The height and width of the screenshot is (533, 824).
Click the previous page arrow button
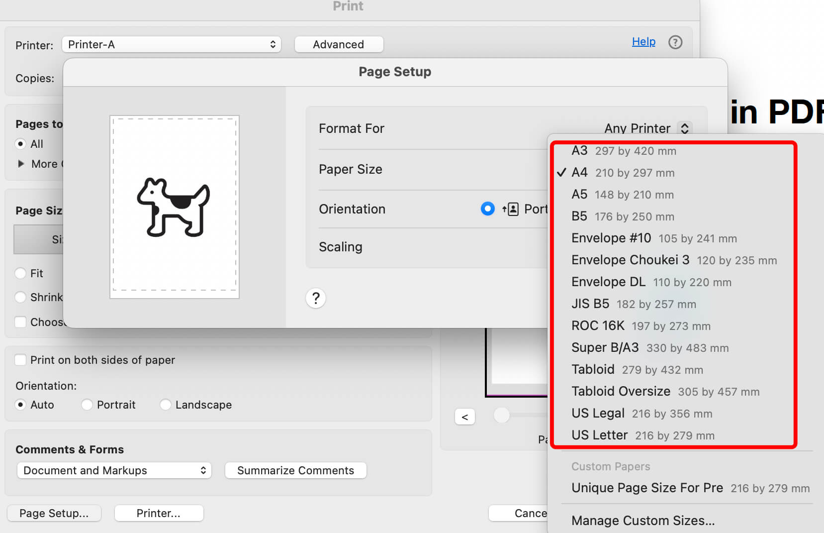(465, 417)
